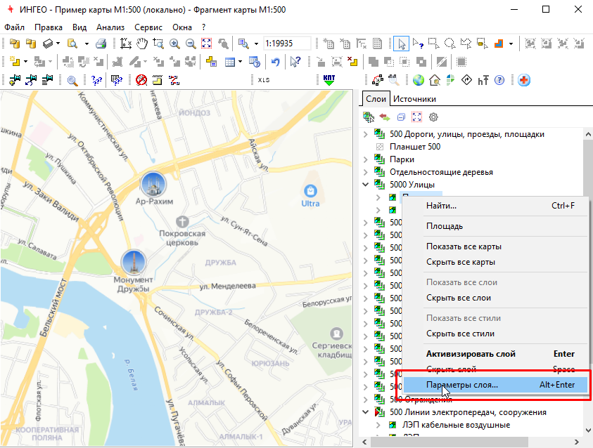Image resolution: width=593 pixels, height=448 pixels.
Task: Click the pointer with question mark tool
Action: 418,44
